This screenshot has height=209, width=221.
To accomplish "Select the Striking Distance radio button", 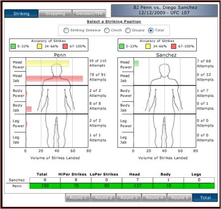I will pos(66,30).
